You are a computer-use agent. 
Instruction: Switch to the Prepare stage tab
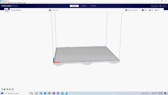pyautogui.click(x=74, y=6)
